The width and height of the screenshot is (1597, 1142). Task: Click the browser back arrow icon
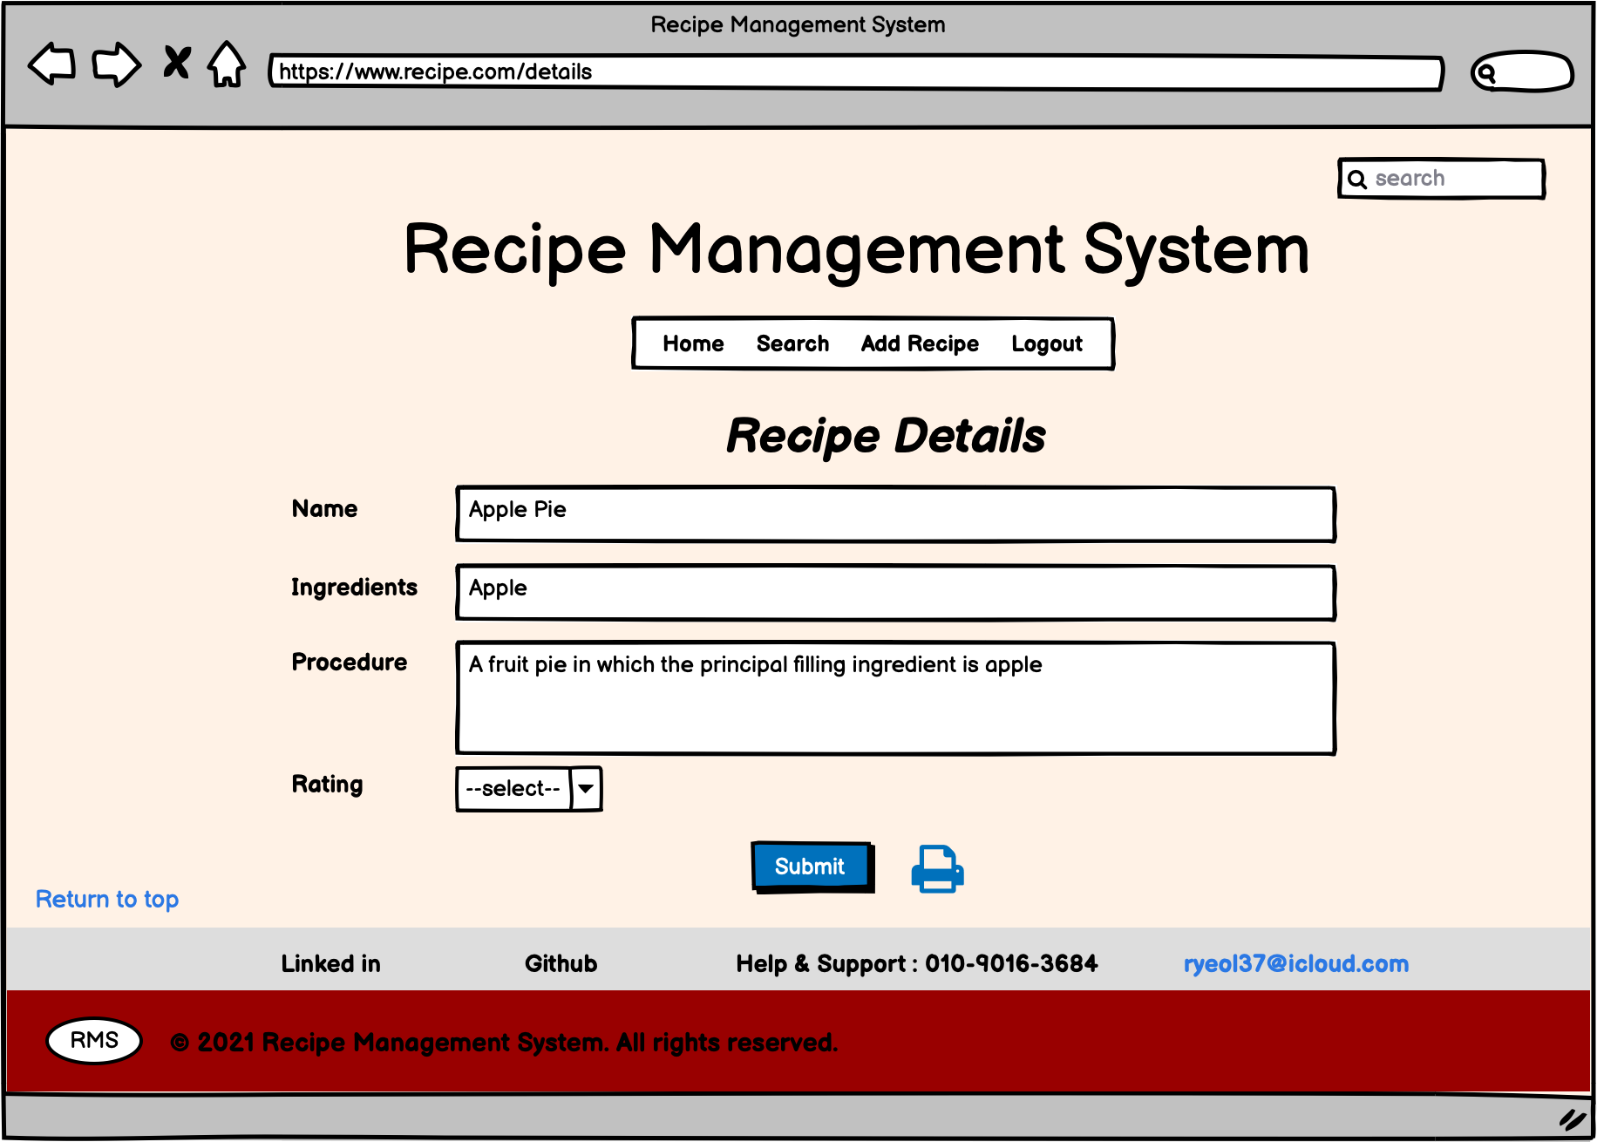50,64
